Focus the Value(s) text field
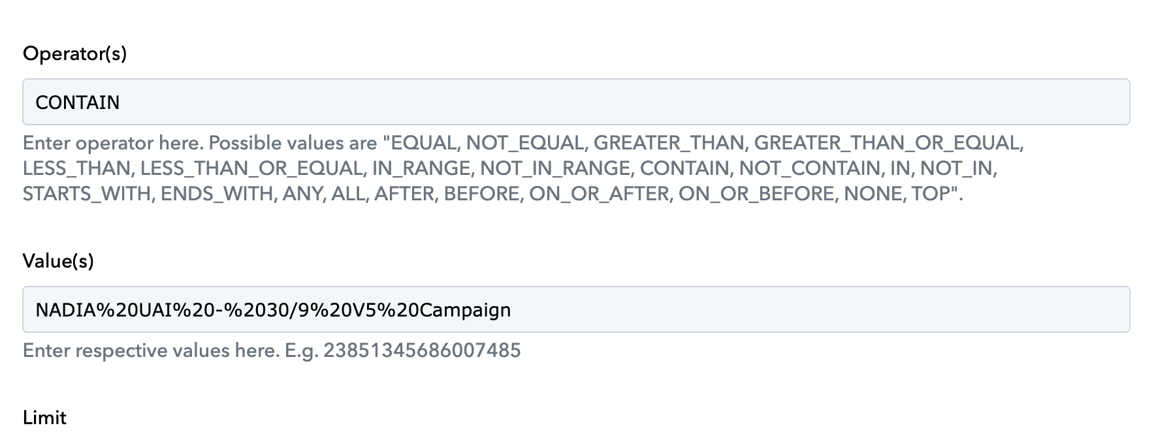The height and width of the screenshot is (432, 1156). pos(575,309)
